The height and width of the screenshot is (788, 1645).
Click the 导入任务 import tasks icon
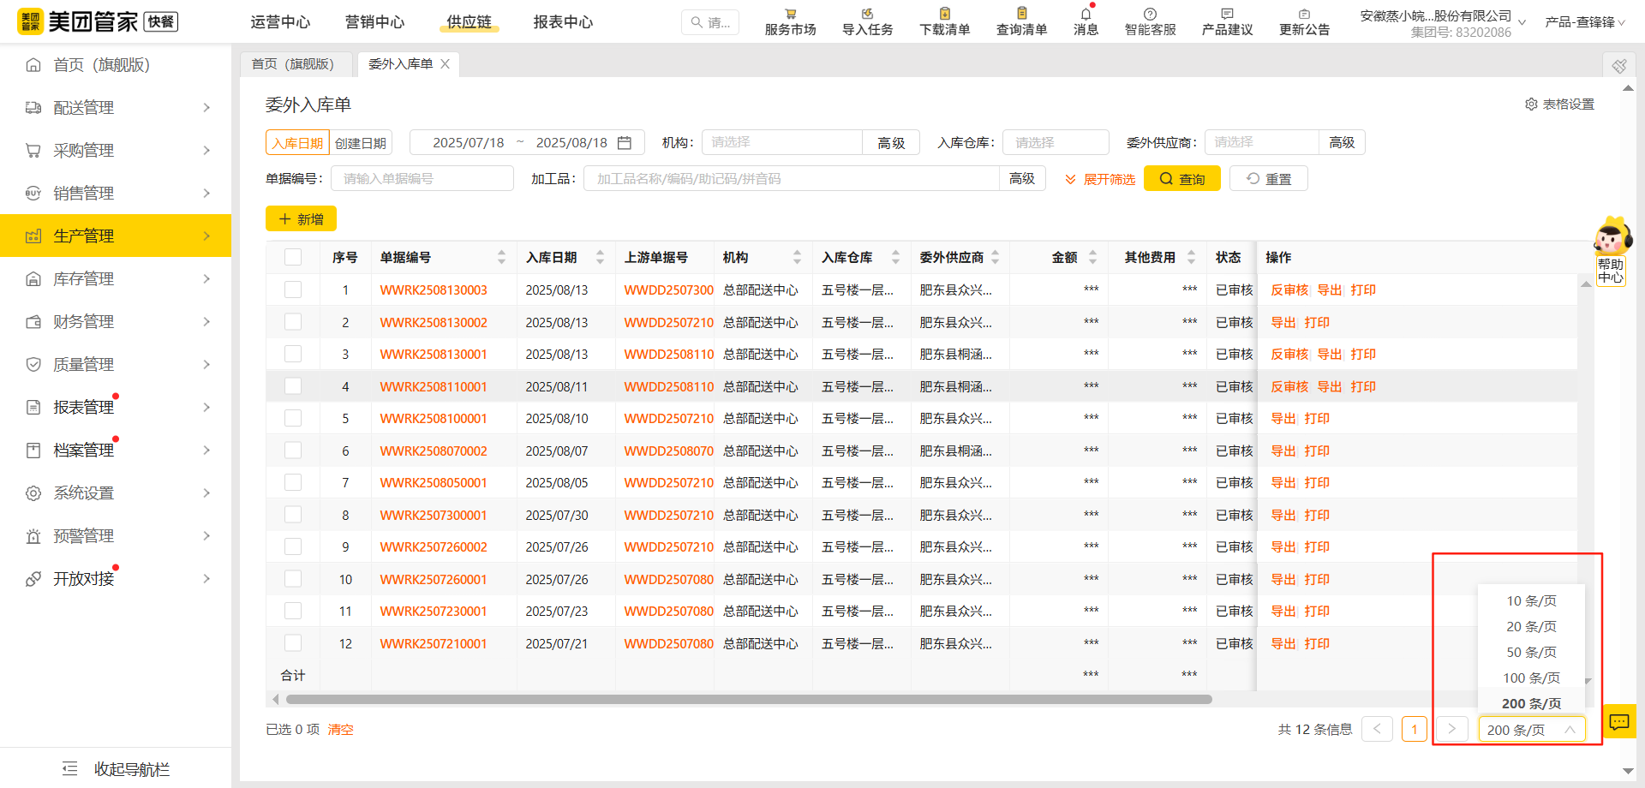pyautogui.click(x=866, y=21)
